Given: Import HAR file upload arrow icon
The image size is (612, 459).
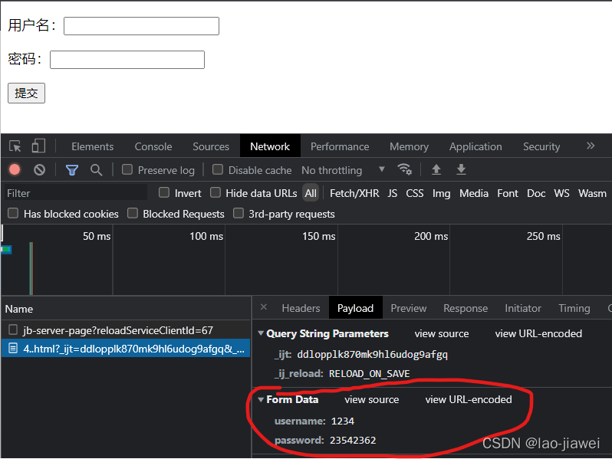Looking at the screenshot, I should click(x=436, y=169).
